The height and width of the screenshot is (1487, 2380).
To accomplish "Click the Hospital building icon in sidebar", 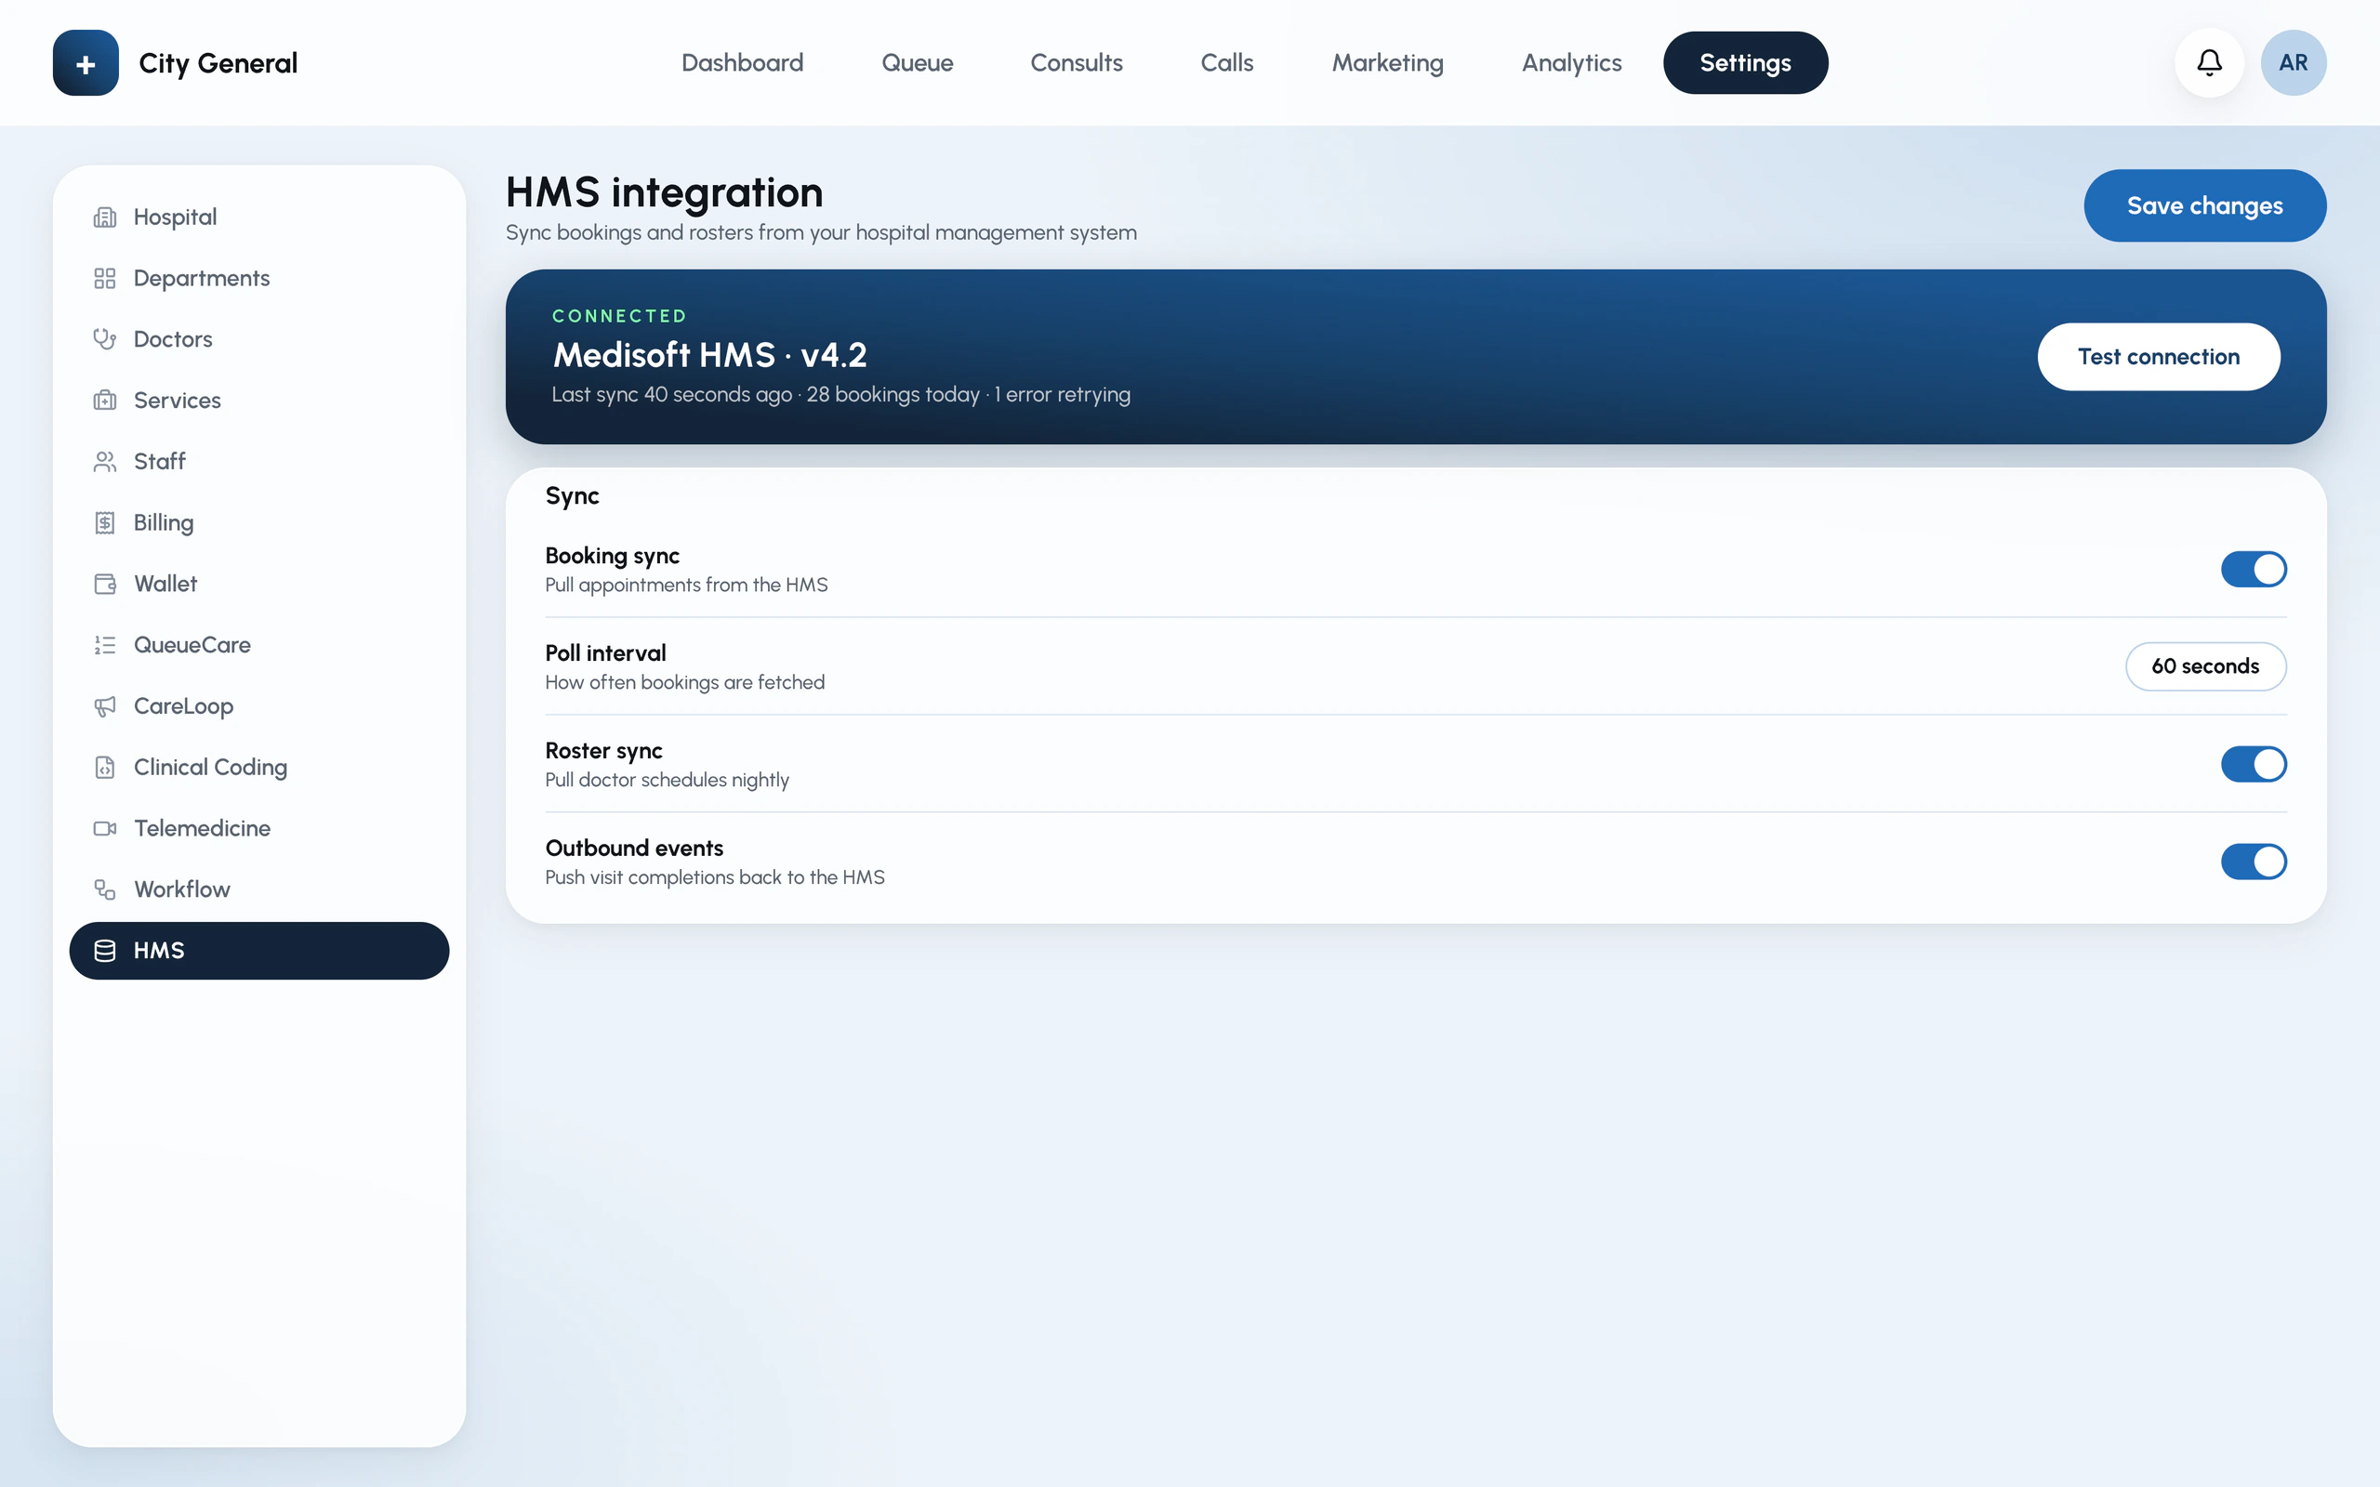I will (x=105, y=217).
